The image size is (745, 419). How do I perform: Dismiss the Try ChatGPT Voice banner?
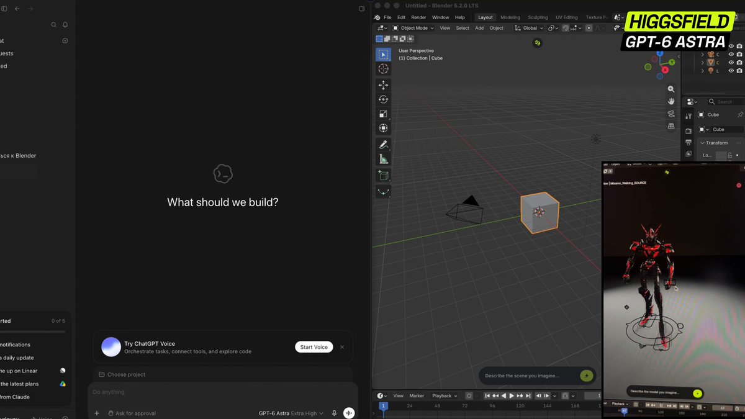pos(342,347)
